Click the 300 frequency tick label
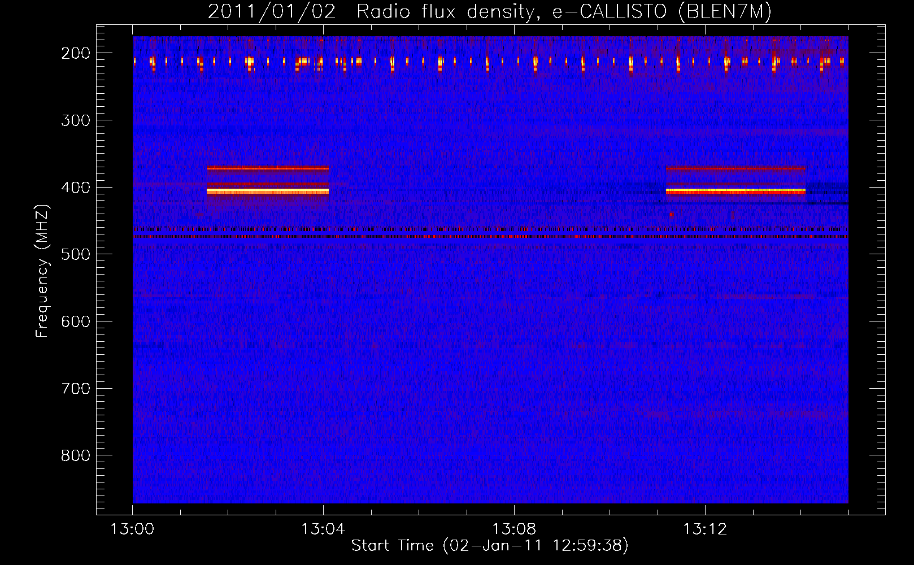This screenshot has height=565, width=914. coord(76,120)
